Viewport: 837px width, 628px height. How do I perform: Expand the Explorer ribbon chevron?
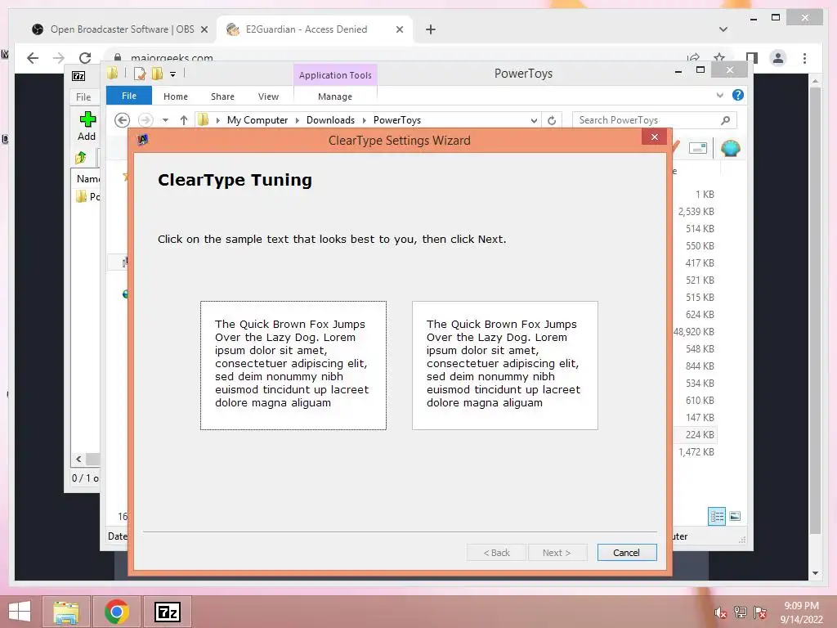(x=719, y=96)
